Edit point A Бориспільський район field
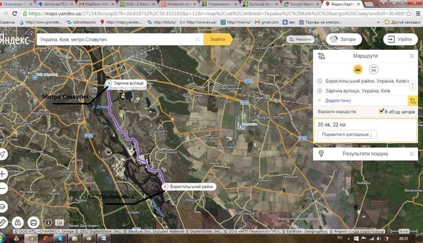The image size is (423, 243). (x=367, y=81)
